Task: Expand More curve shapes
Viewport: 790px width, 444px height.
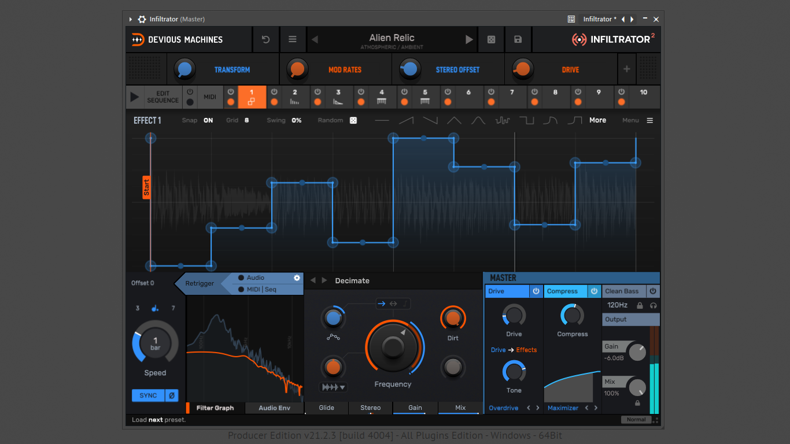Action: click(x=597, y=120)
